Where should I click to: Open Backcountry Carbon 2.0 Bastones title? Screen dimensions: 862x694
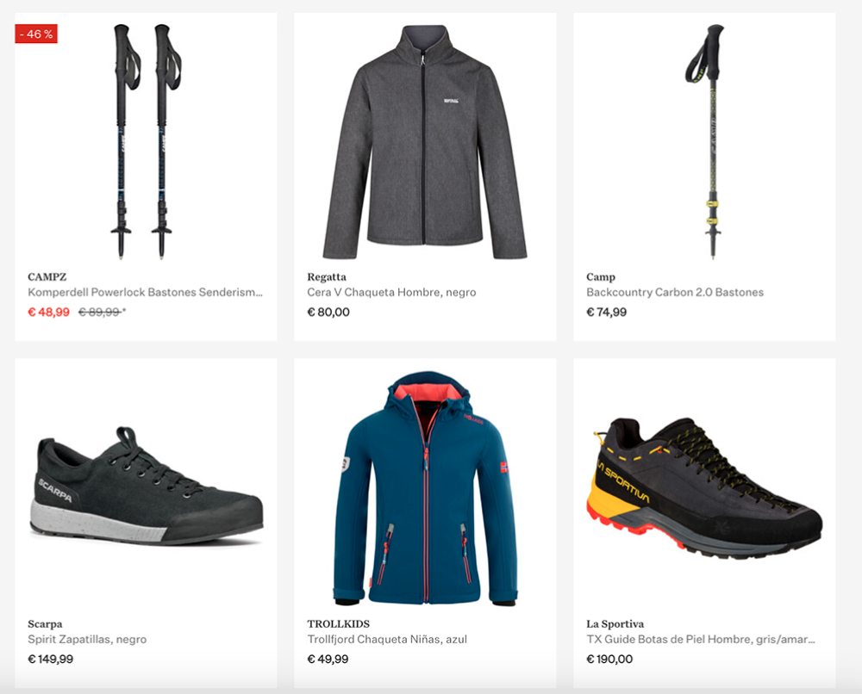[675, 292]
